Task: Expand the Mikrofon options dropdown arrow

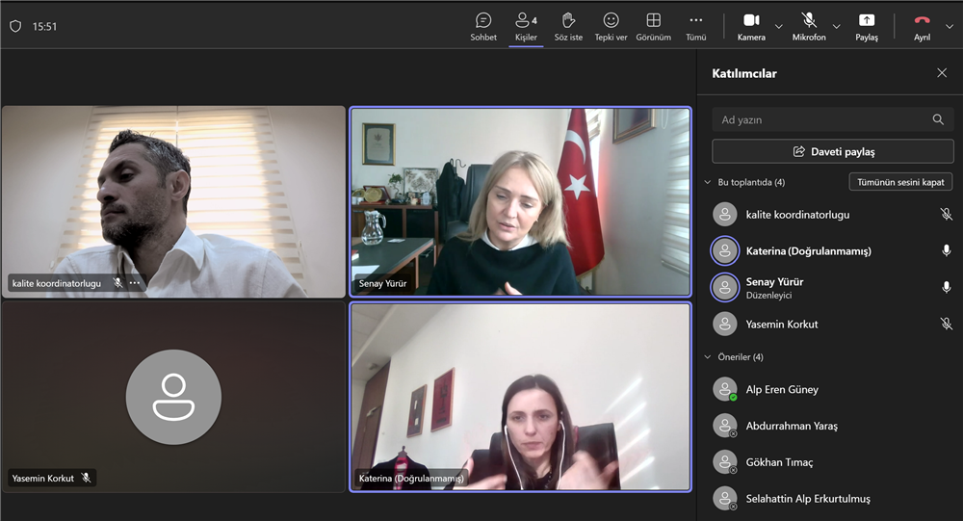Action: point(836,27)
